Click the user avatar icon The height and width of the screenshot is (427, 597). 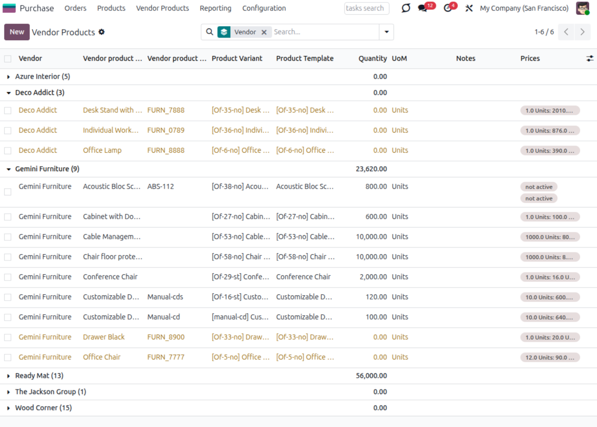click(582, 8)
